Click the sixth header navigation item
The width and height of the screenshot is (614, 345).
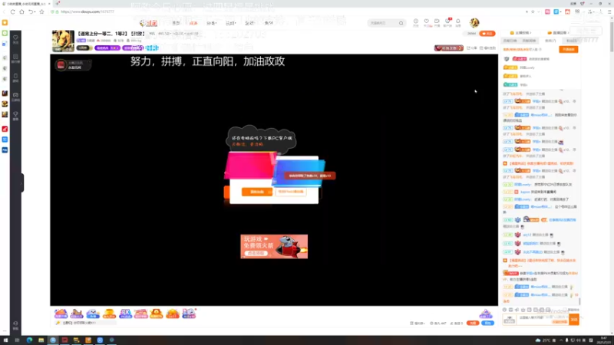[x=269, y=24]
